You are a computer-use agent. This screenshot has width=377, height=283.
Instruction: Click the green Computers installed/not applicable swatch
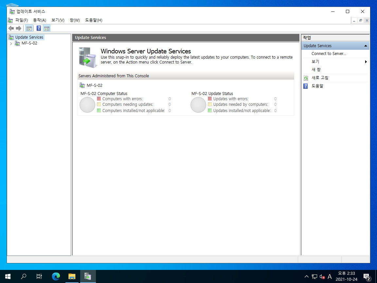(x=99, y=110)
